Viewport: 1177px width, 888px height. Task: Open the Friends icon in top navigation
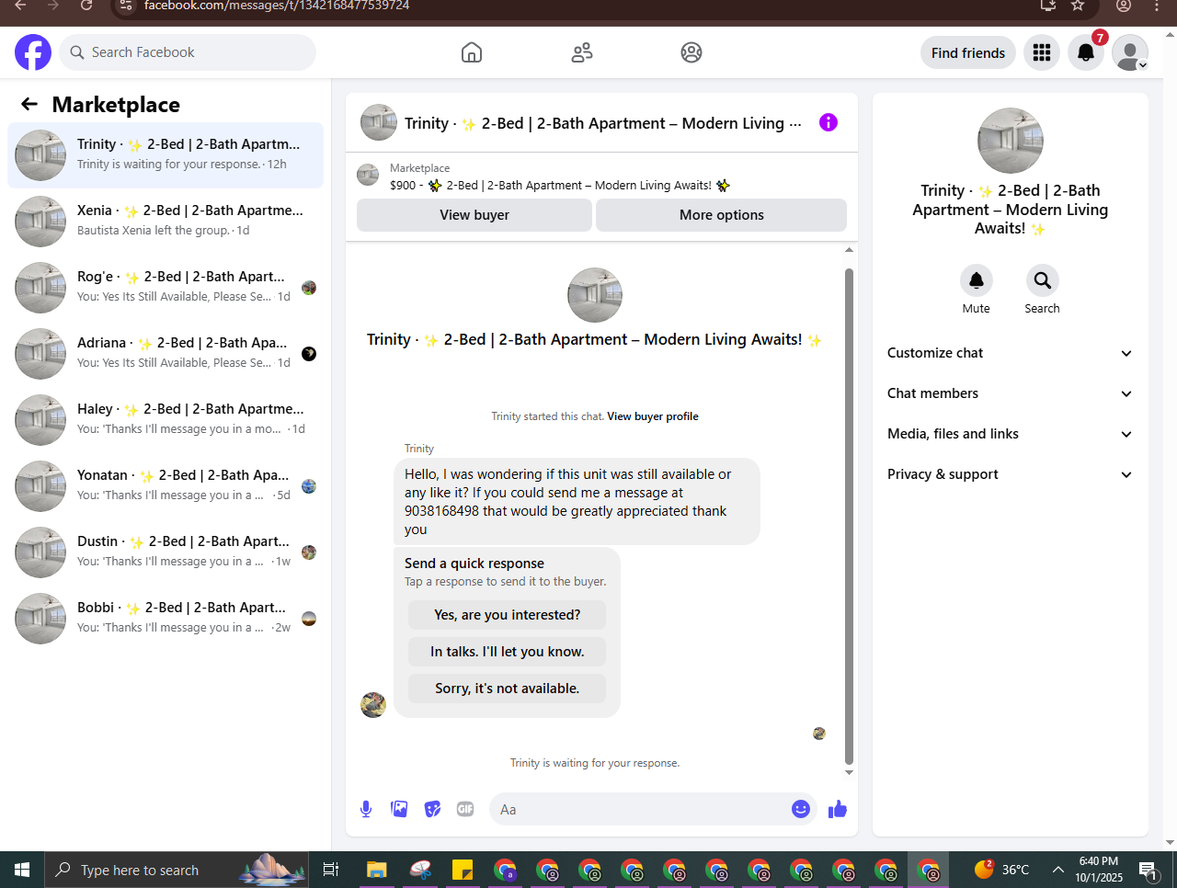pyautogui.click(x=582, y=52)
